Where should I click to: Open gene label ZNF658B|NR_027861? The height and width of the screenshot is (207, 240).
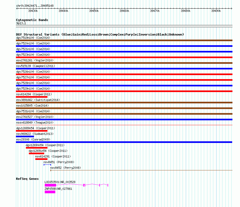pyautogui.click(x=58, y=189)
